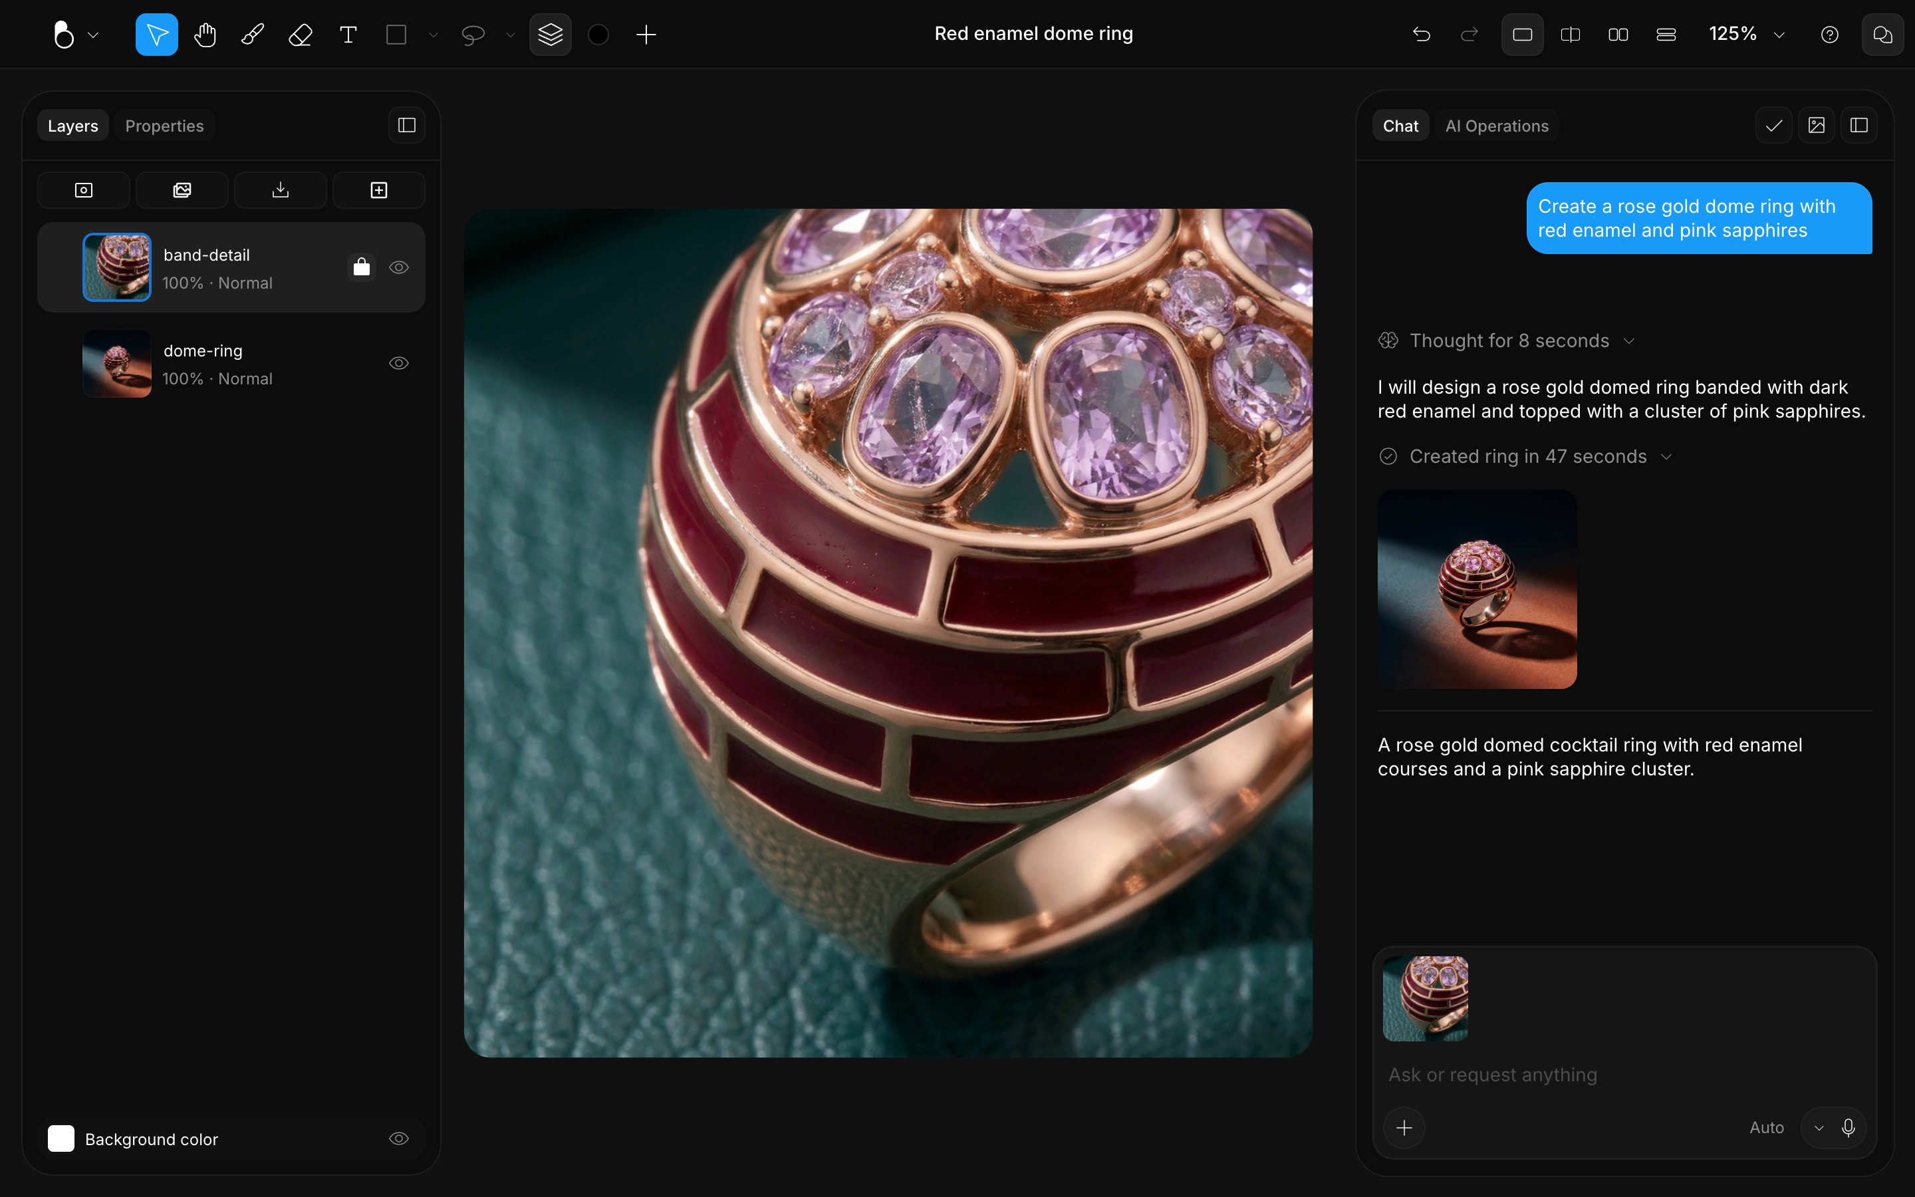Undo the last action
Viewport: 1915px width, 1197px height.
1421,34
